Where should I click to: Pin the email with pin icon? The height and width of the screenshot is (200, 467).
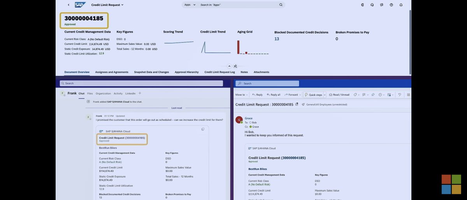point(373,95)
